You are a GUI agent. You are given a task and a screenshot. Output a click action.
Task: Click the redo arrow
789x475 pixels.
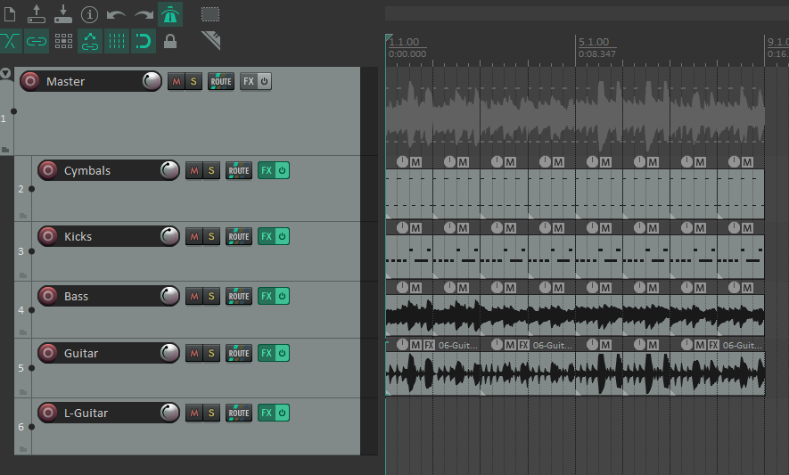[x=144, y=14]
